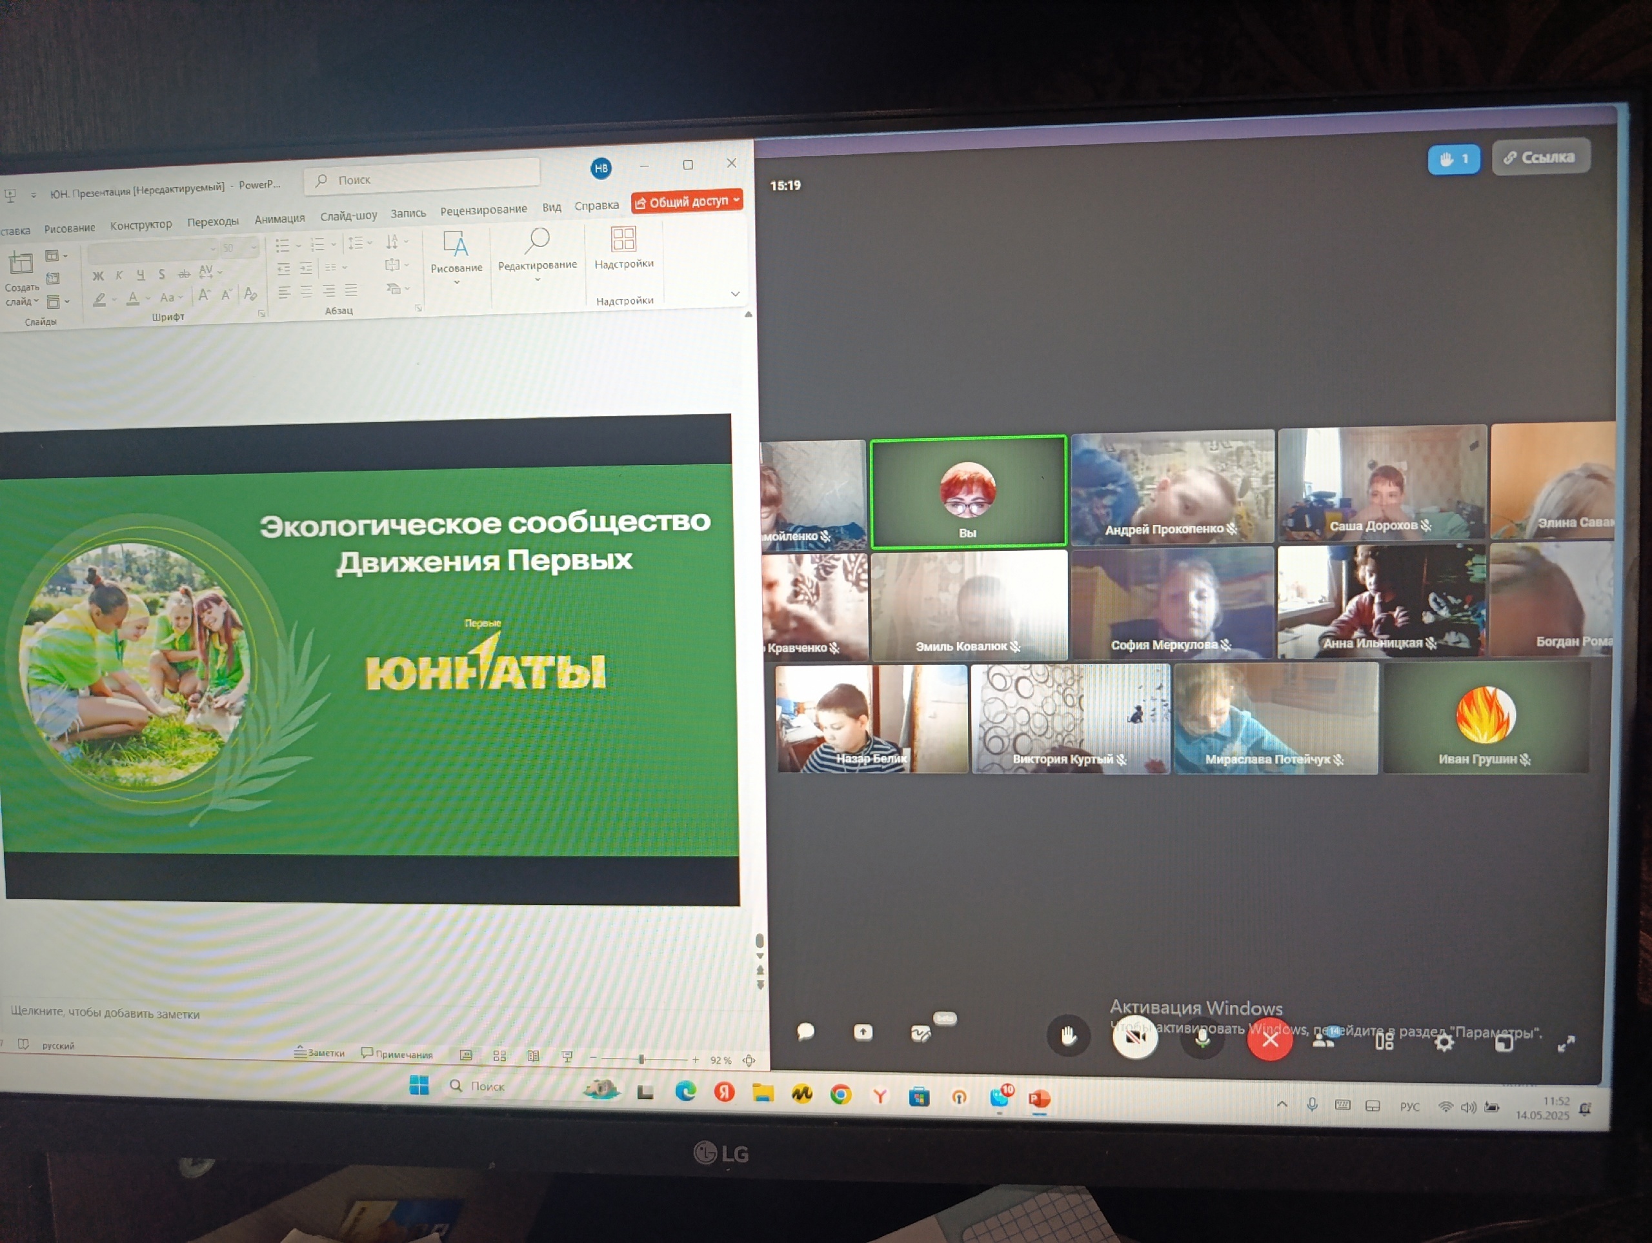Switch to the Переходы ribbon tab
Screen dimensions: 1652x1243
point(213,222)
